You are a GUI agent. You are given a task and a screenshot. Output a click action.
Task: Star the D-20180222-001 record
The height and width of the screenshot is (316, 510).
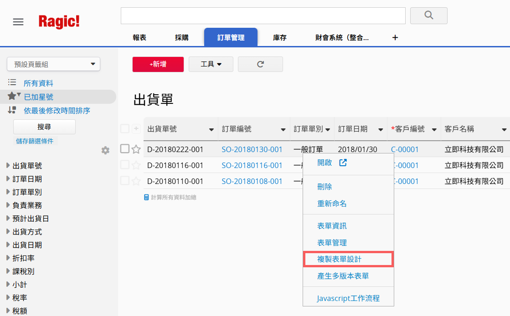click(136, 149)
